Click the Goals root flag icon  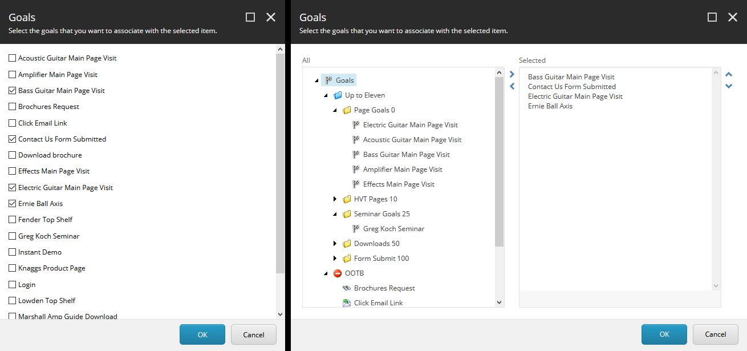pyautogui.click(x=328, y=80)
